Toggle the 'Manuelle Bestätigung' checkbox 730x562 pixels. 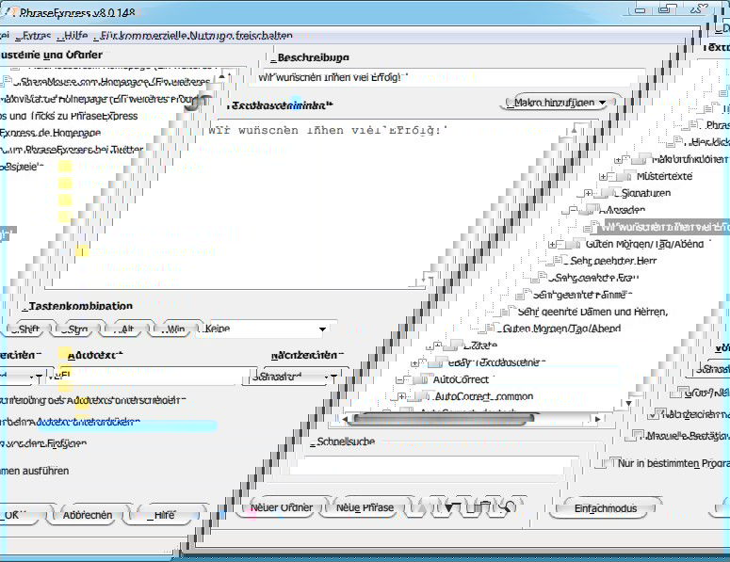(635, 436)
